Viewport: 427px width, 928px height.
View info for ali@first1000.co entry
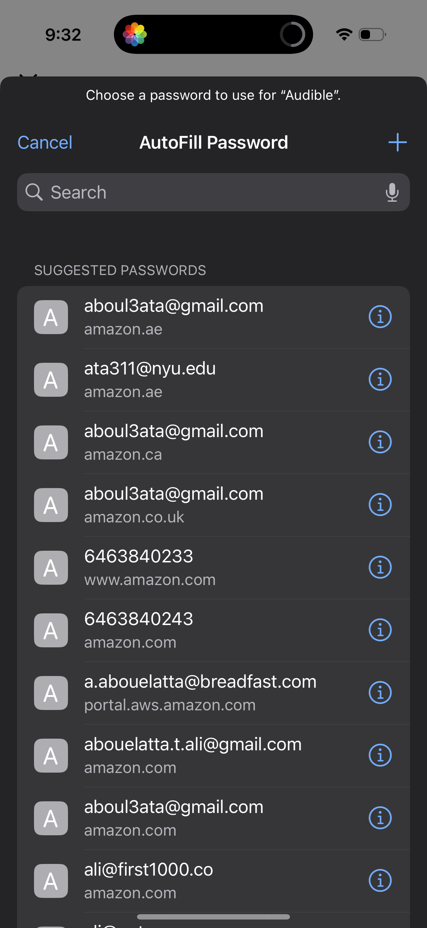point(380,881)
